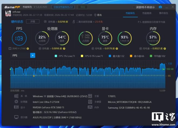This screenshot has width=178, height=128.
Task: Click the processor chip icon in specs
Action: pos(16,101)
